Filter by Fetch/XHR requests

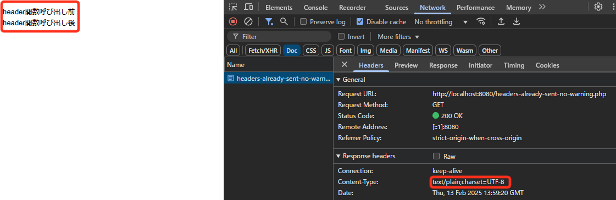click(x=263, y=51)
